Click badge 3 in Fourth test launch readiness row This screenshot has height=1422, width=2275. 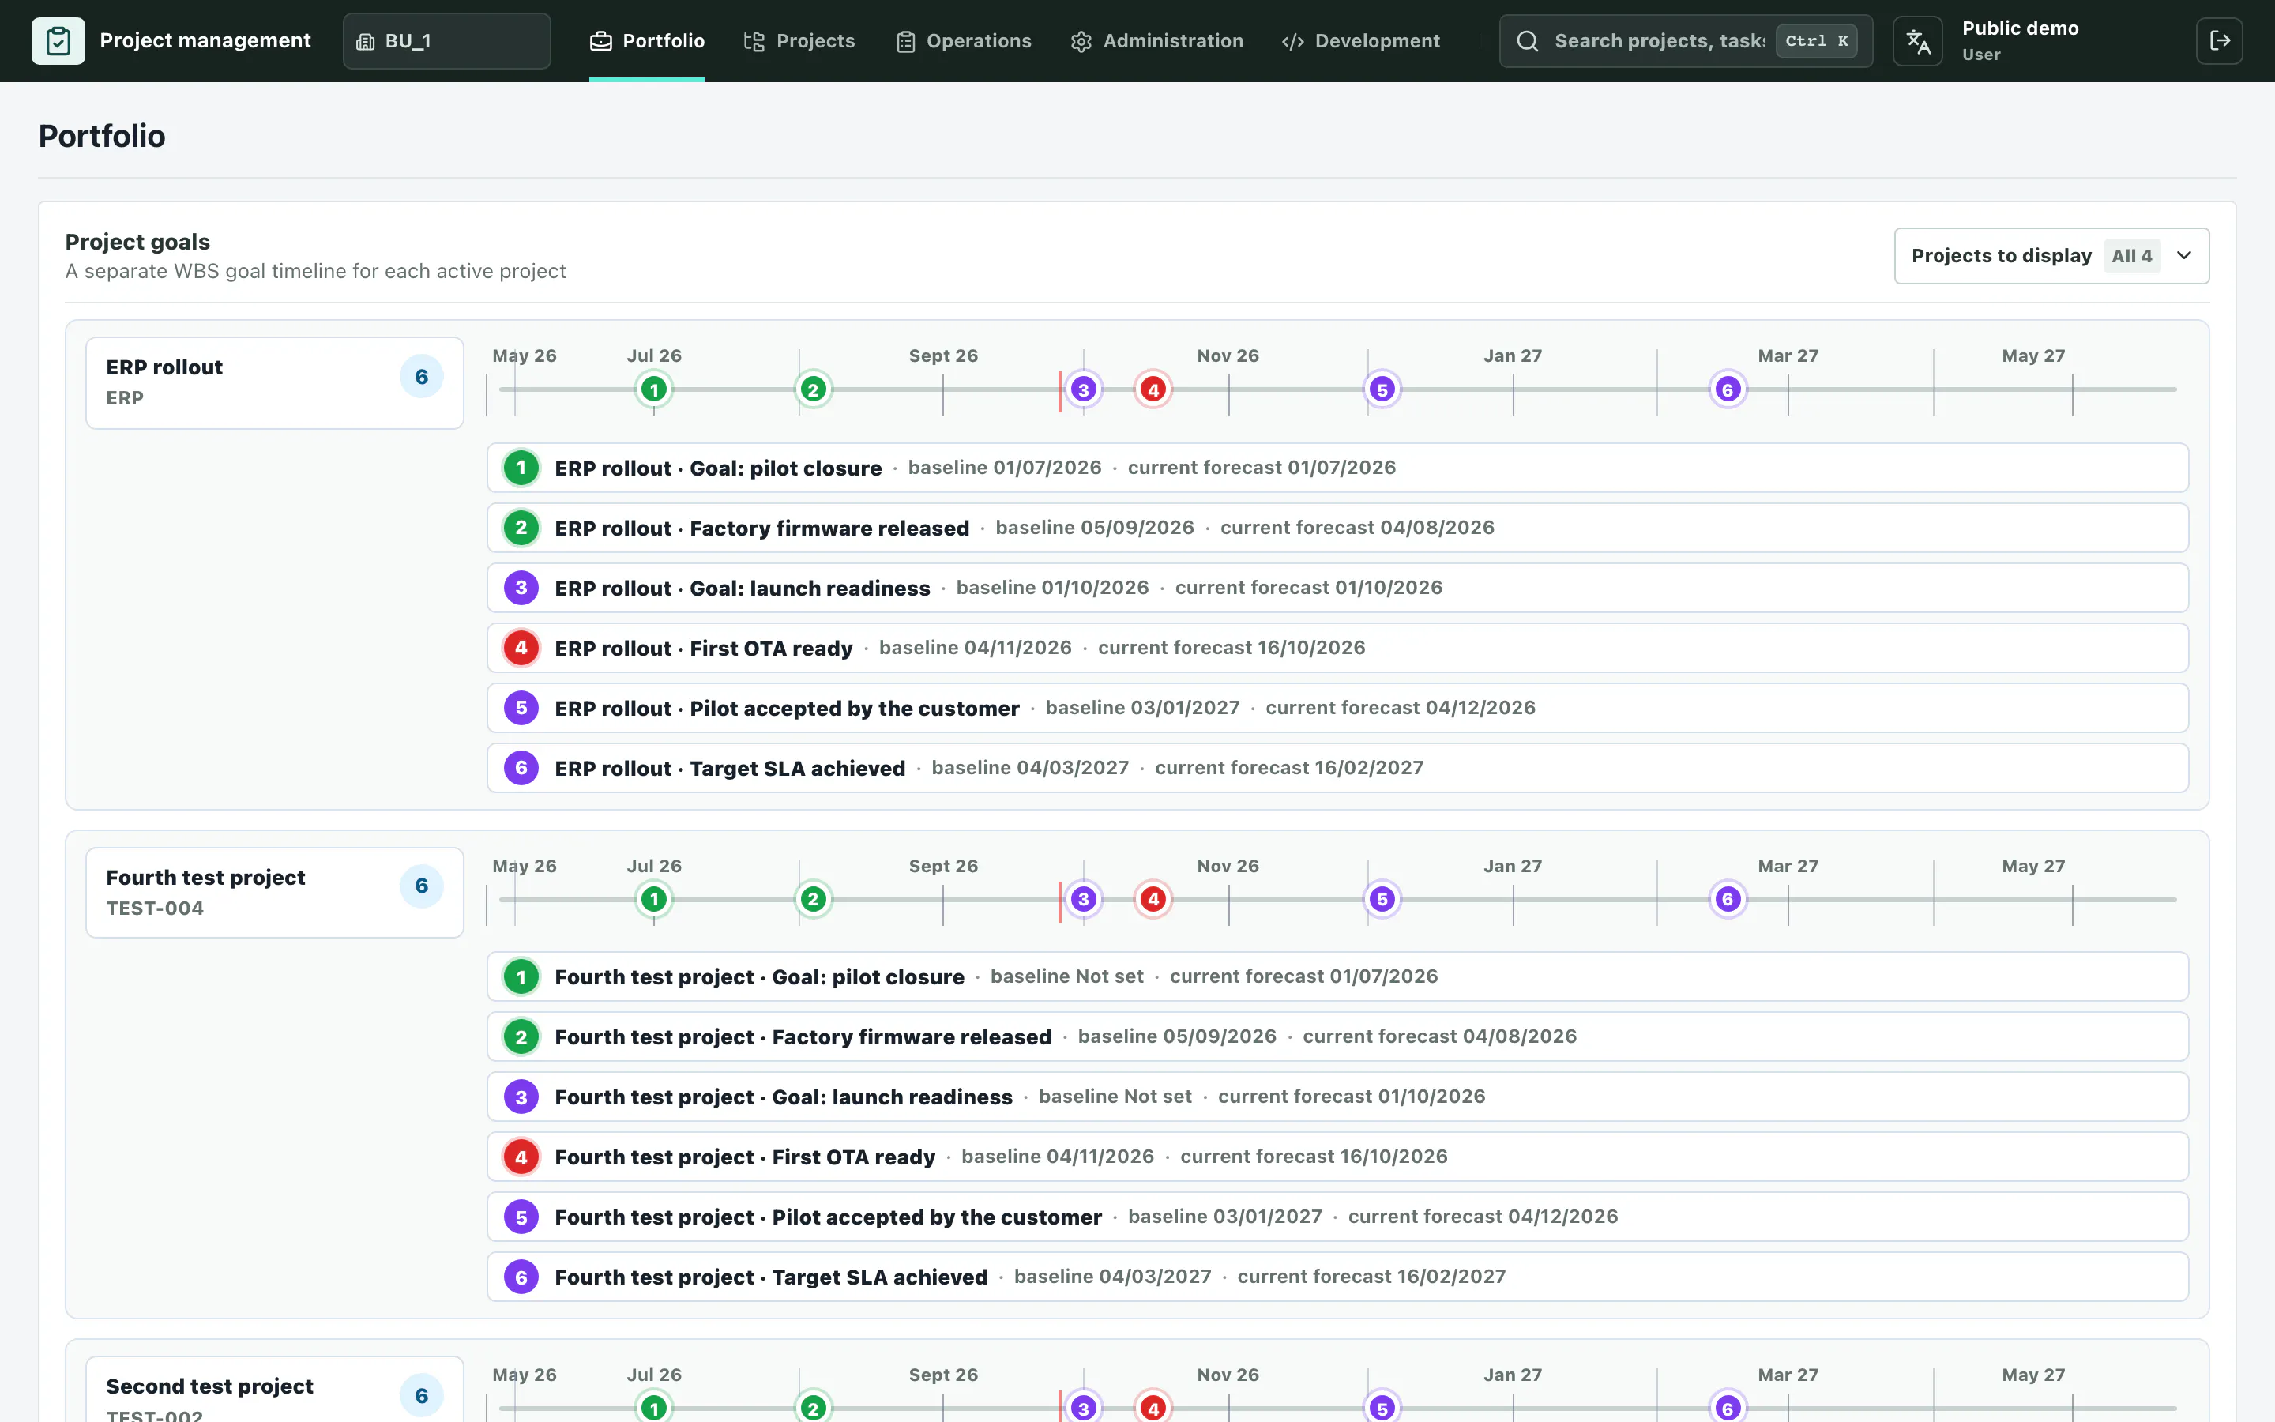pyautogui.click(x=521, y=1097)
